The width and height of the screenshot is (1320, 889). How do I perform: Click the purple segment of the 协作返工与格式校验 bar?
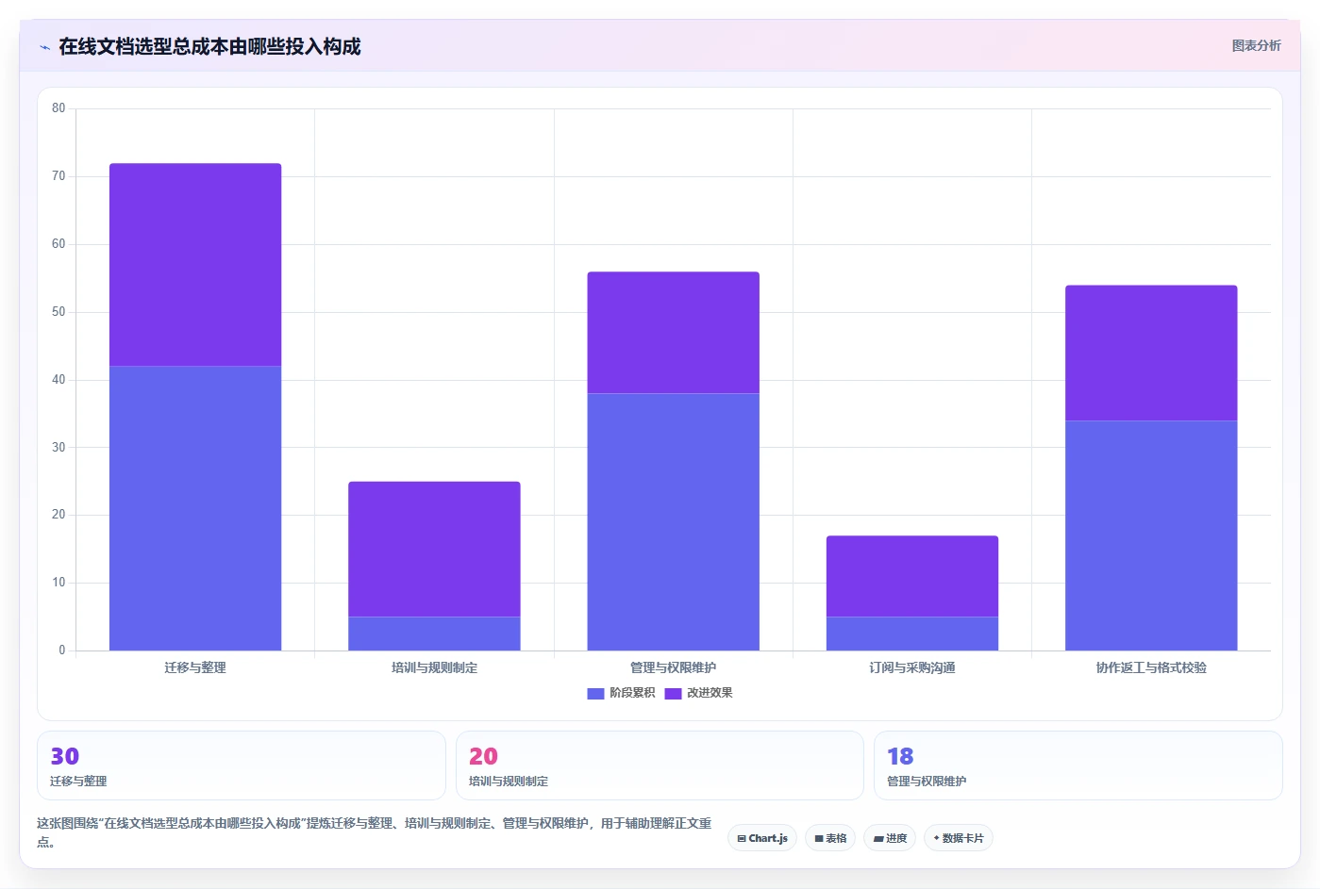pos(1151,353)
